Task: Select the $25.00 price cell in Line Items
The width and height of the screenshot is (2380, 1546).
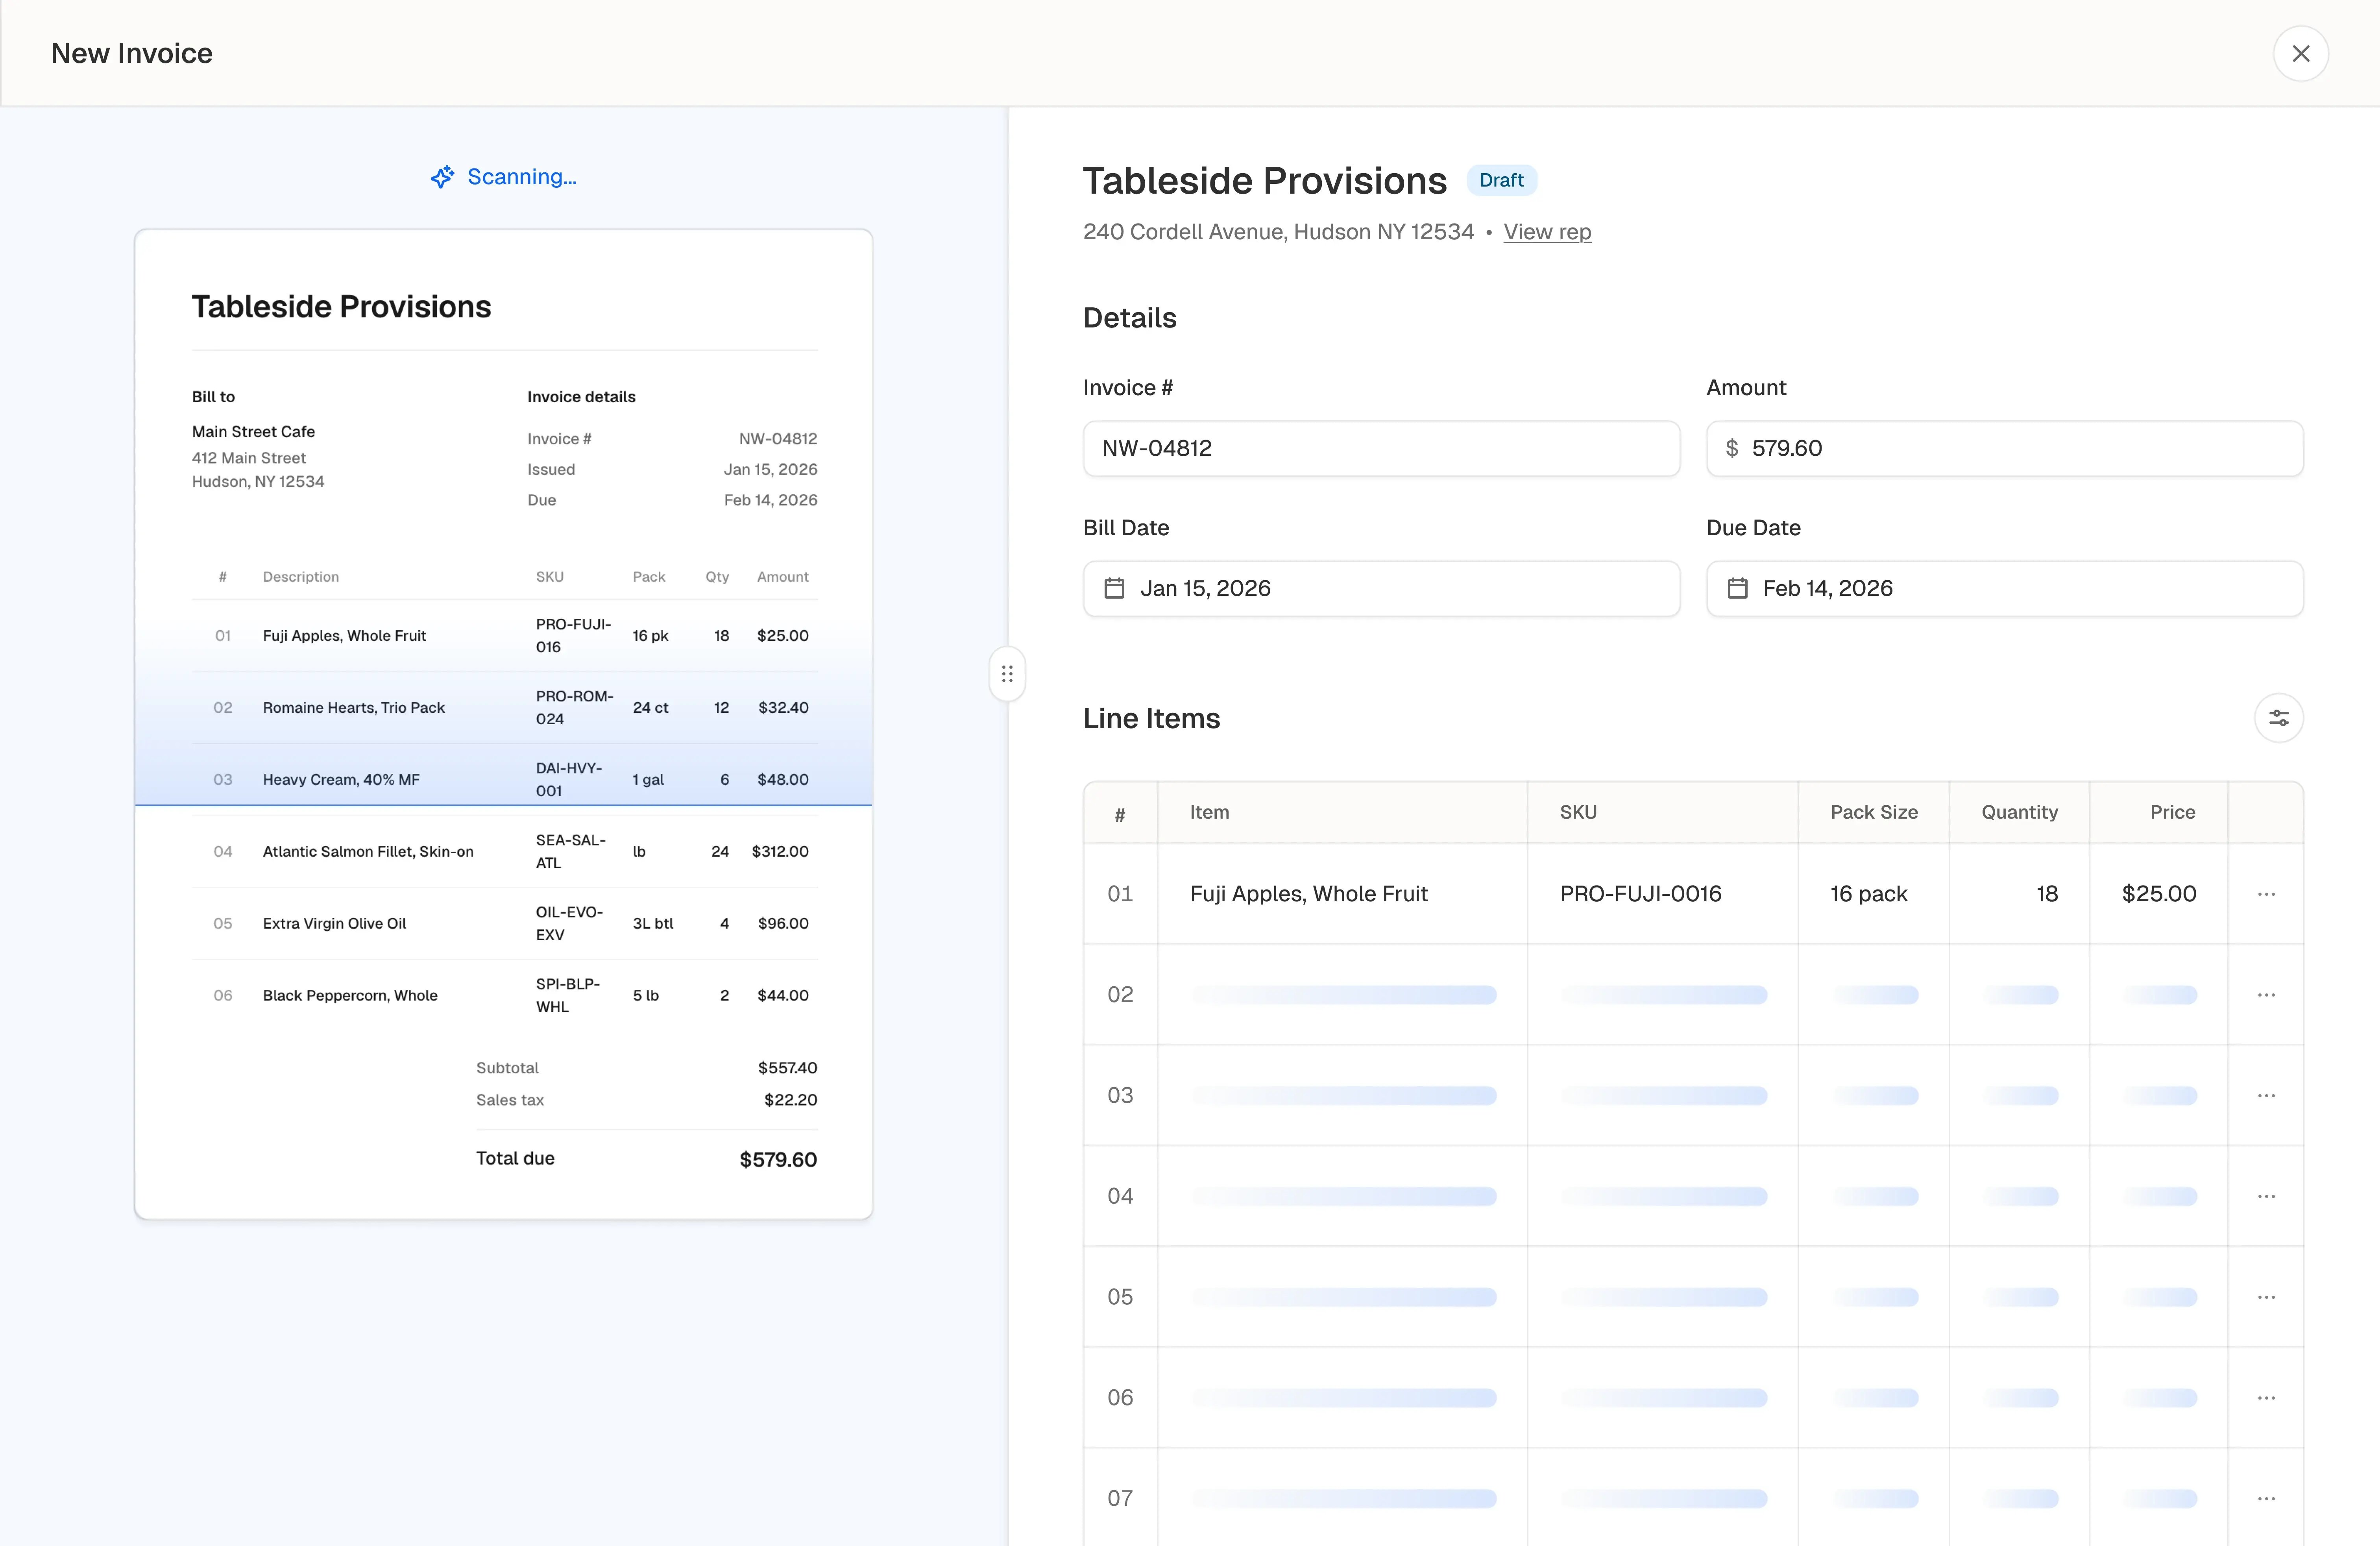Action: 2159,894
